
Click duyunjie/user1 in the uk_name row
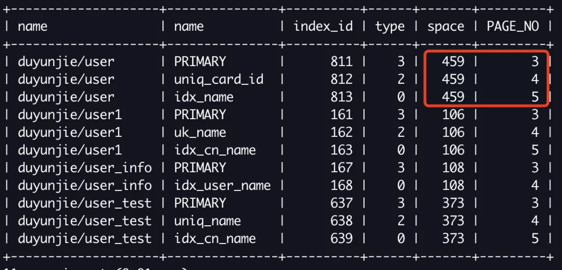(70, 133)
